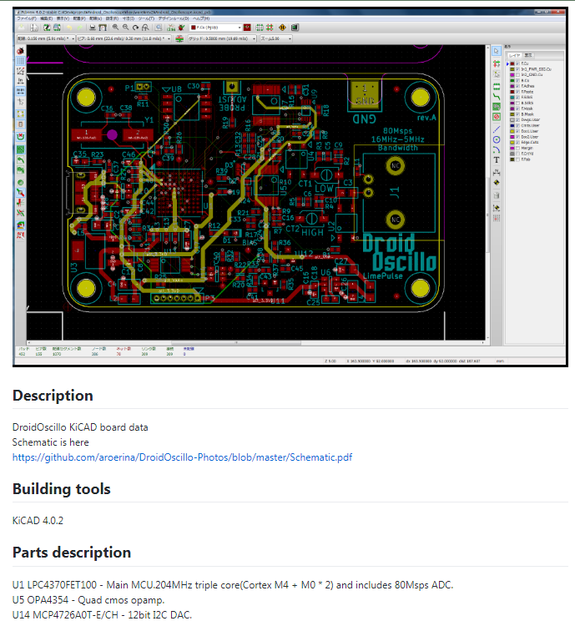Click the F.SilkS teal color swatch
Image resolution: width=575 pixels, height=626 pixels.
[512, 98]
